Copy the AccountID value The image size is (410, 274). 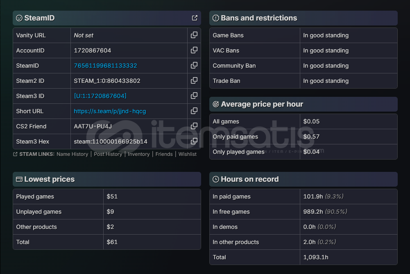(194, 50)
